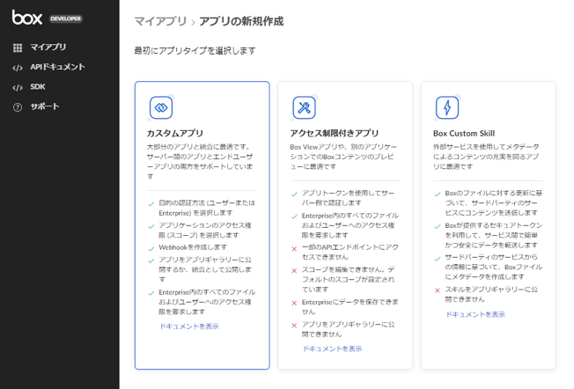This screenshot has width=574, height=389.
Task: Click the grid icon beside マイアプリ
Action: click(x=18, y=48)
